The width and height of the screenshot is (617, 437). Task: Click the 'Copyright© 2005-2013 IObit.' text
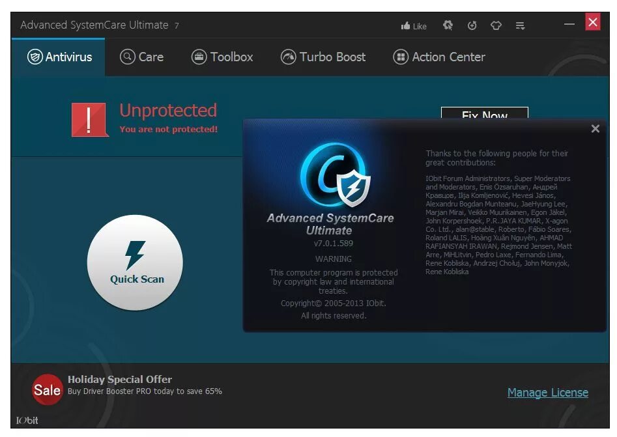click(334, 303)
